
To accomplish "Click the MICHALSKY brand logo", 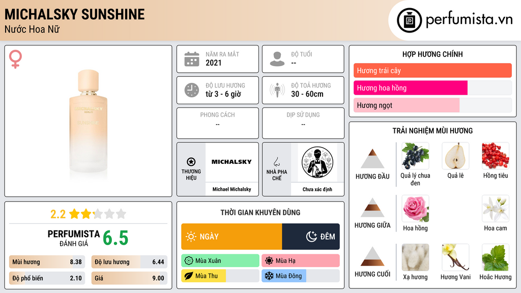I will click(x=231, y=162).
